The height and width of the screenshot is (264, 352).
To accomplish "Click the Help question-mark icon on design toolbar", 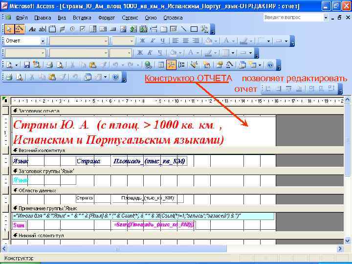I will [x=270, y=65].
